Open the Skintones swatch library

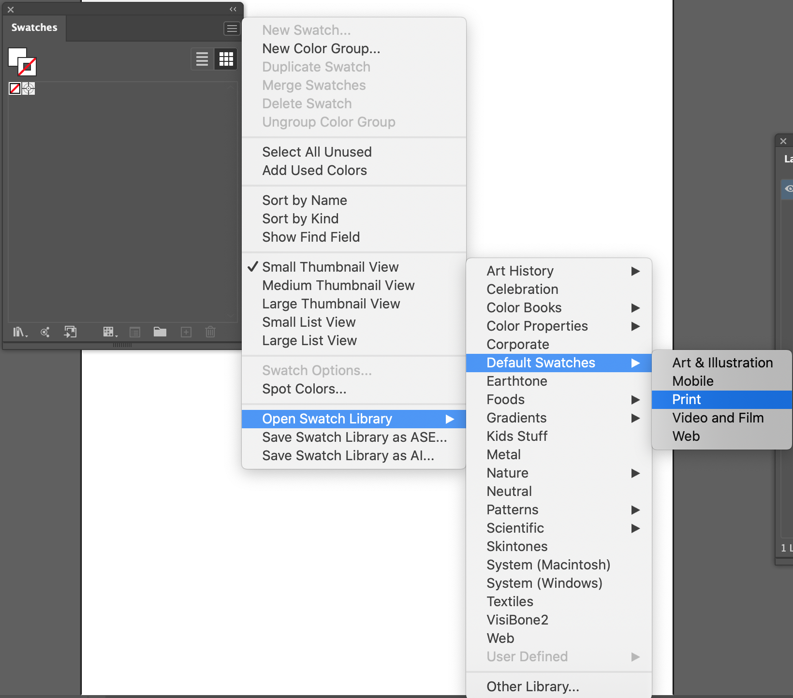click(559, 546)
